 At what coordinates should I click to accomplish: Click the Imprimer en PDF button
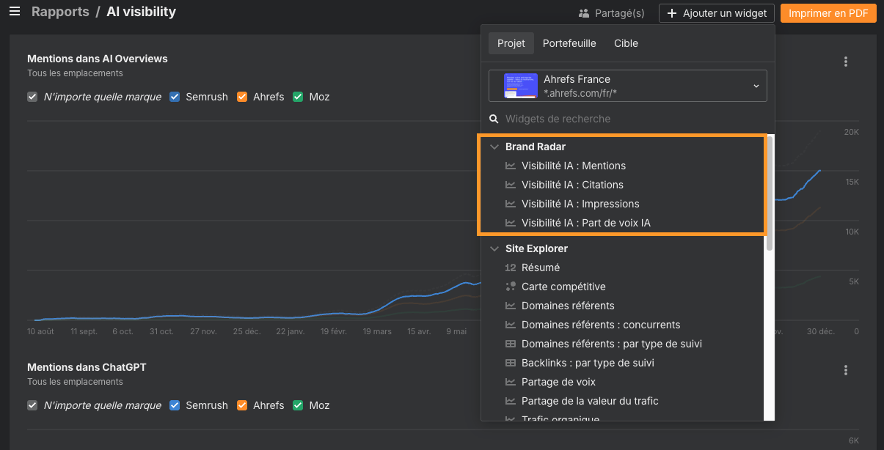828,13
